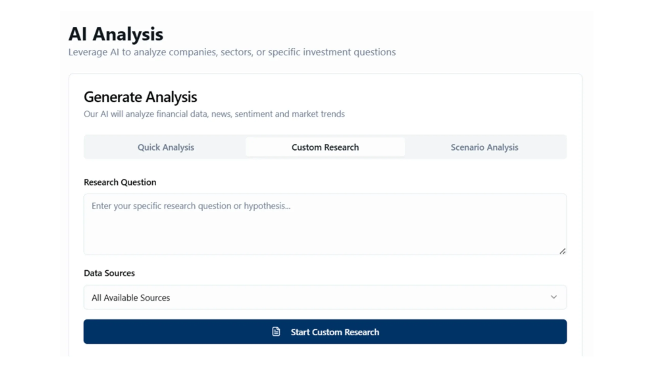Click the AI Analysis page heading
The height and width of the screenshot is (367, 653).
pyautogui.click(x=116, y=34)
